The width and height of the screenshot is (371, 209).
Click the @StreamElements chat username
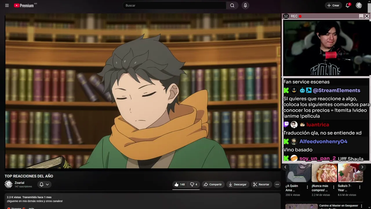click(x=337, y=91)
